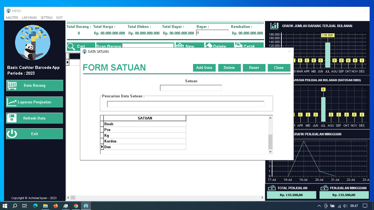Click the Delete icon on the toolbar
The height and width of the screenshot is (210, 374).
[209, 45]
